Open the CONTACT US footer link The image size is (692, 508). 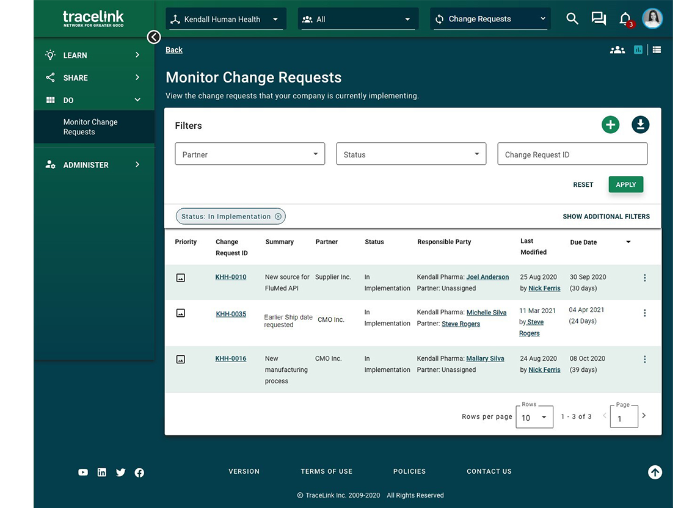pyautogui.click(x=489, y=471)
